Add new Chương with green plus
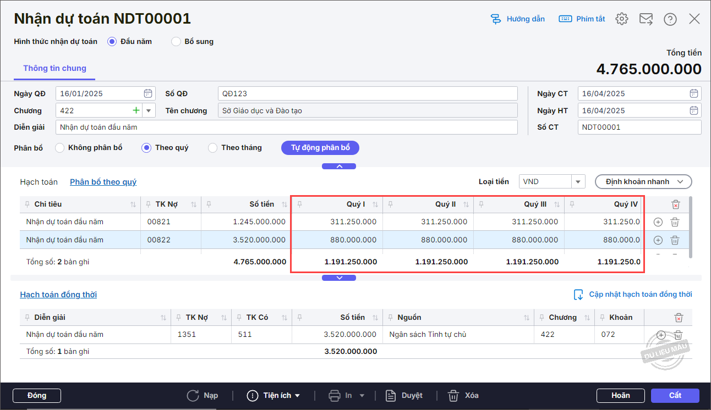711x410 pixels. click(x=136, y=110)
